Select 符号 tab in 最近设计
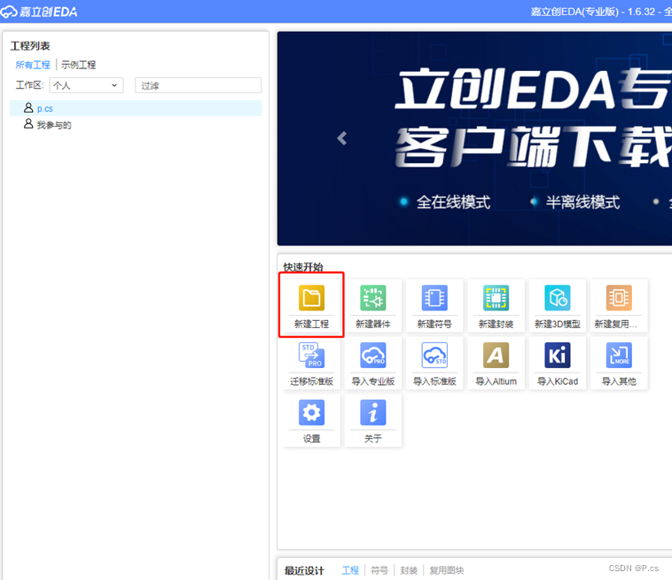Image resolution: width=672 pixels, height=580 pixels. click(x=379, y=570)
